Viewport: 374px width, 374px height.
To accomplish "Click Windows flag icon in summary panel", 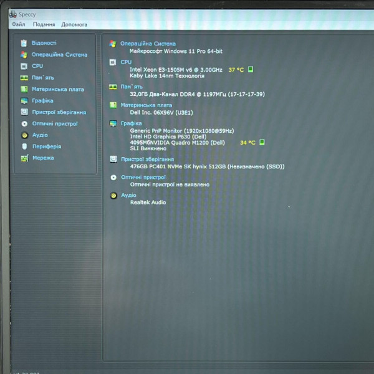I will tap(113, 44).
